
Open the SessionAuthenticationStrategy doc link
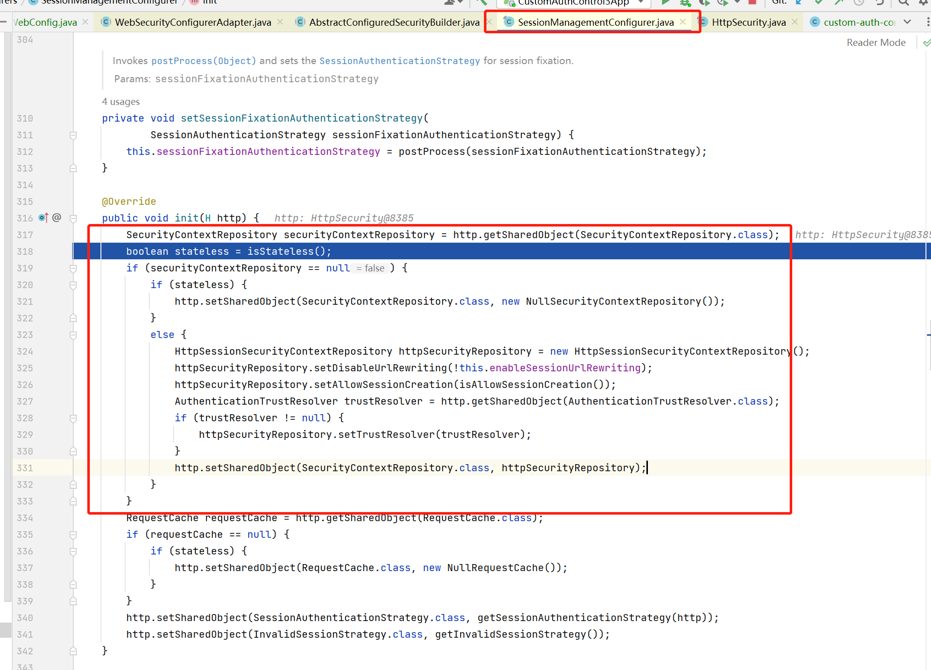pos(400,61)
